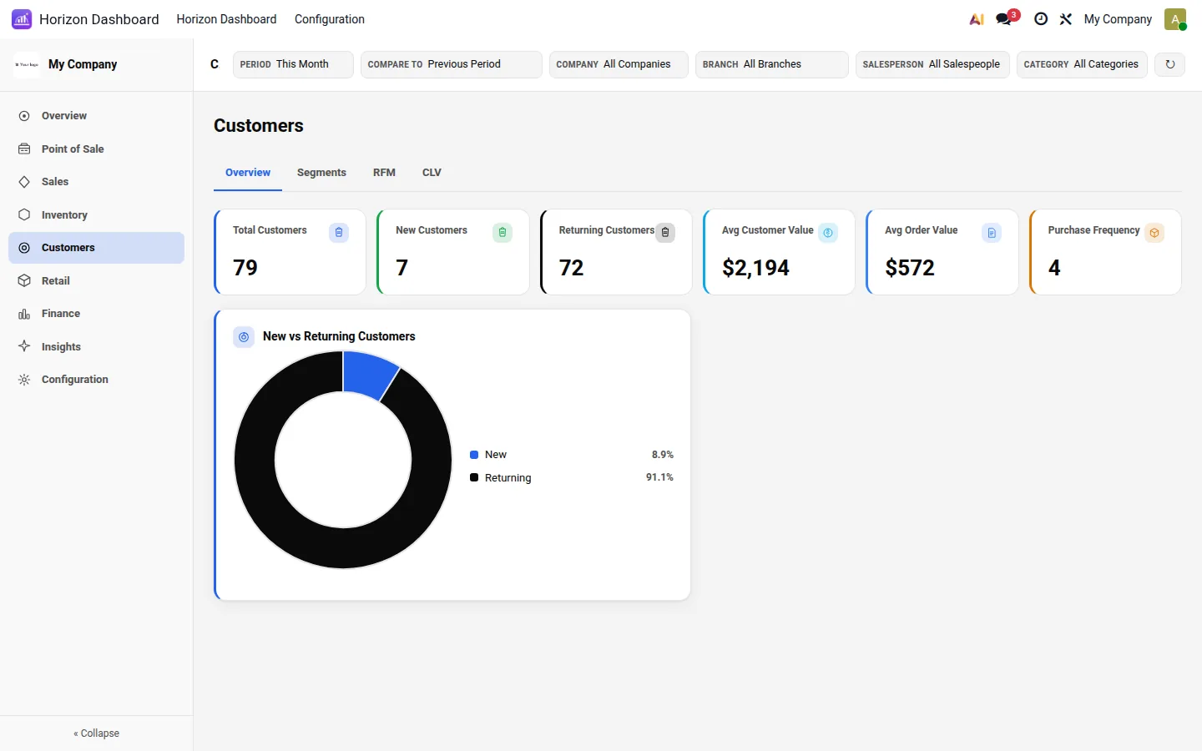This screenshot has height=751, width=1202.
Task: Click the Configuration gear icon in sidebar
Action: point(24,380)
